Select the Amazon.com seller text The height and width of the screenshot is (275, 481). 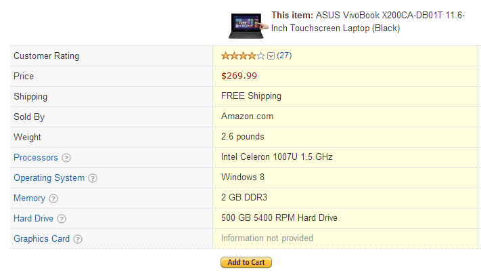247,117
